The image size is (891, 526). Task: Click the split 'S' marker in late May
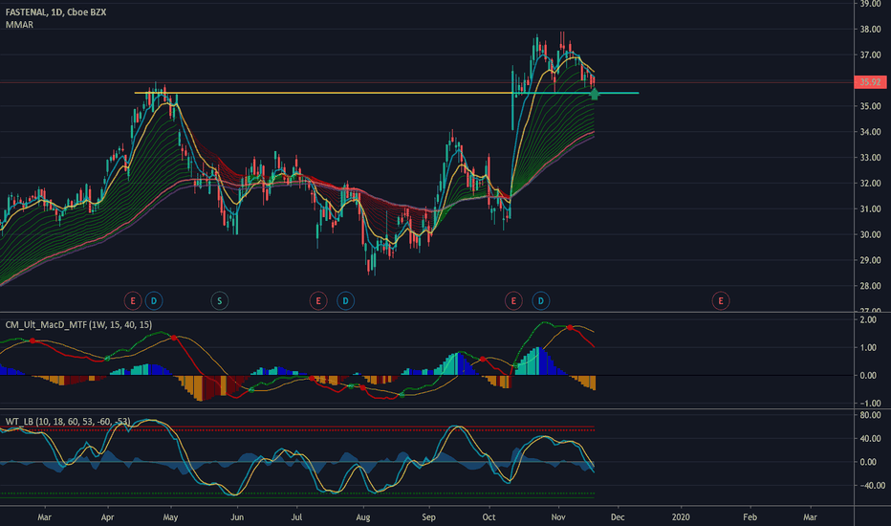(220, 301)
